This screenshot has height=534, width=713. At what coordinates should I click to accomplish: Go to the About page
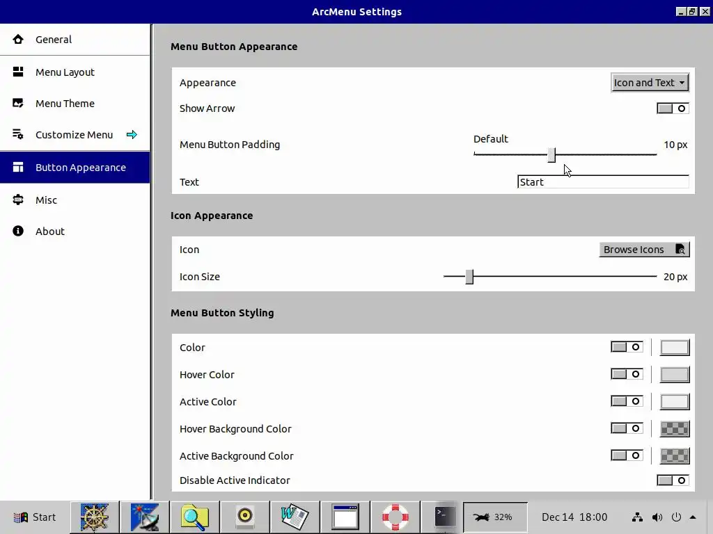[x=75, y=231]
